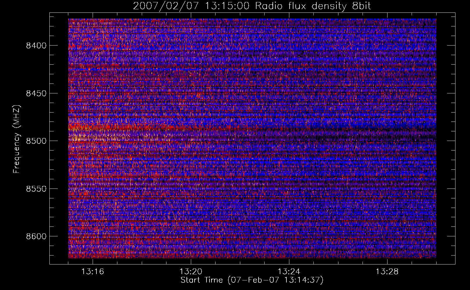Viewport: 470px width, 290px height.
Task: Click the x-axis label "Start Time (07-Feb-07 13:14:37)"
Action: 252,280
